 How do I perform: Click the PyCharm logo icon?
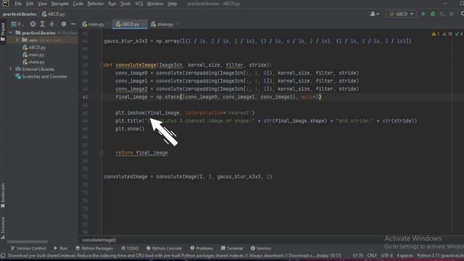(x=6, y=4)
